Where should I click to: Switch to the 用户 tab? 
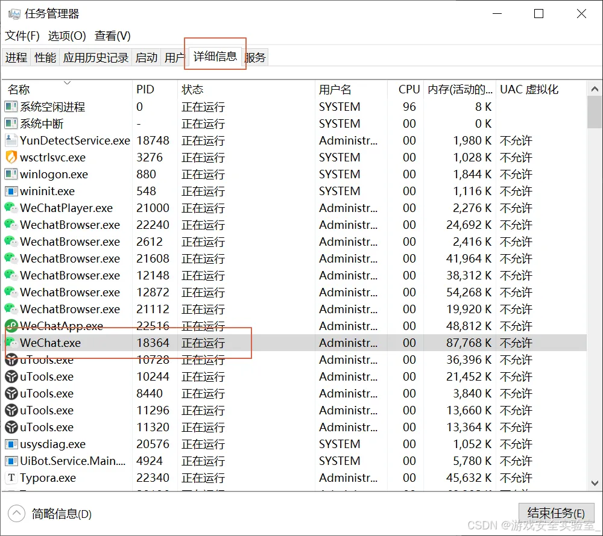175,58
